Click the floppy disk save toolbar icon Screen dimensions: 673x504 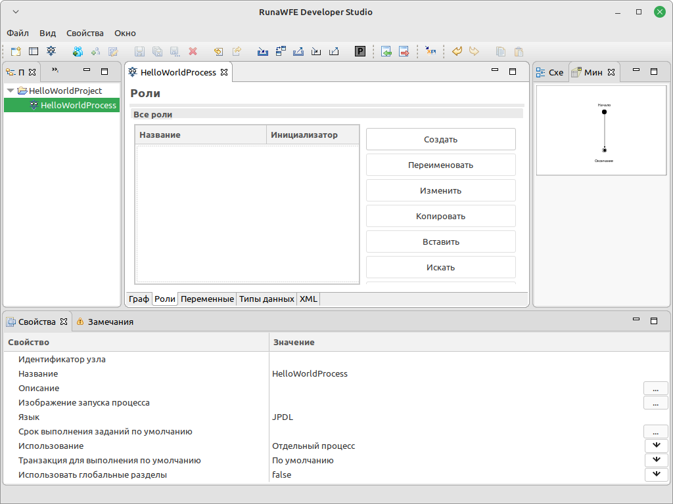click(139, 51)
